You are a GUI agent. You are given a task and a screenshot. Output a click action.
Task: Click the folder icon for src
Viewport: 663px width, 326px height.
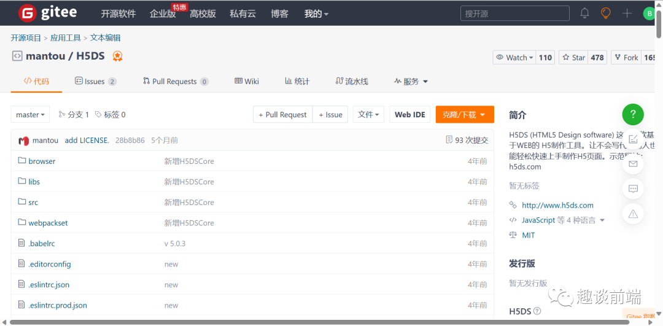coord(22,202)
